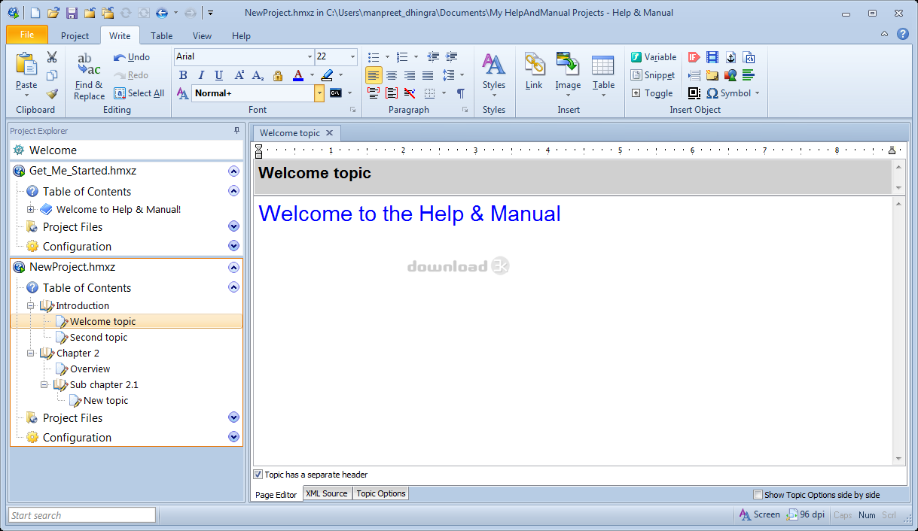Click the show paragraph marks icon
The image size is (918, 531).
pos(460,93)
